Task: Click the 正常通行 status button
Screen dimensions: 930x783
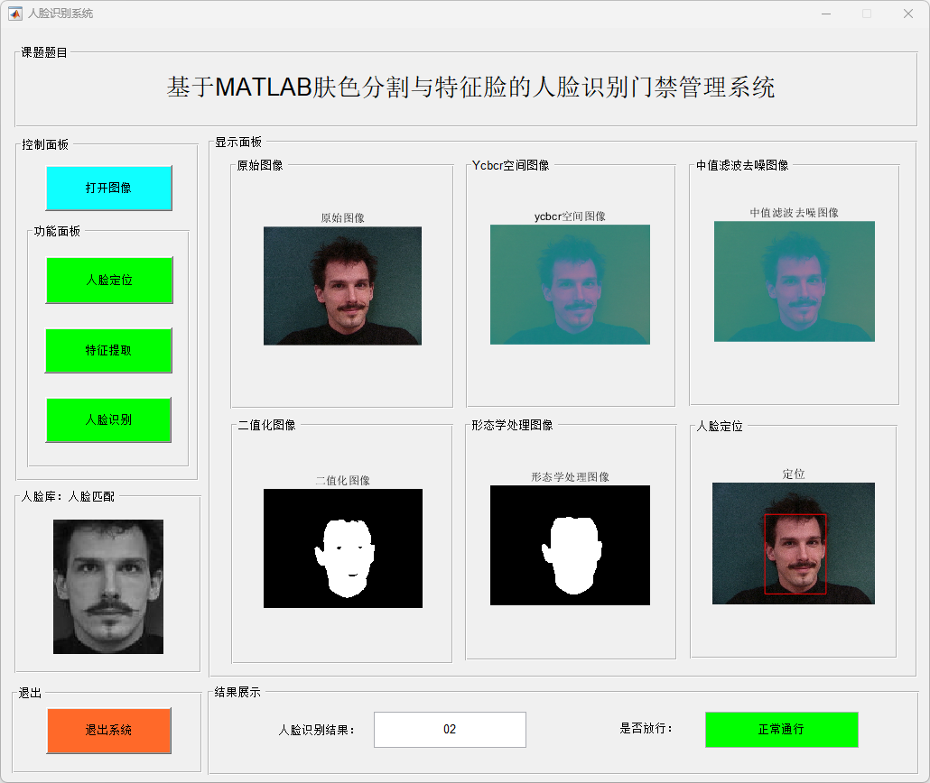Action: pos(781,729)
